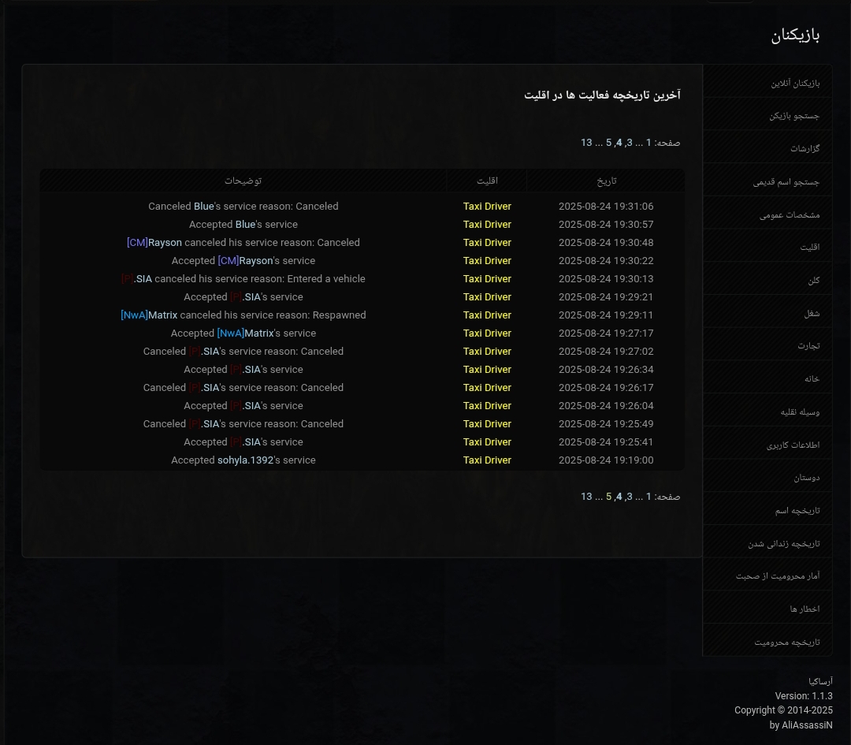Select the date 2025-08-24 19:25:41

[x=606, y=442]
